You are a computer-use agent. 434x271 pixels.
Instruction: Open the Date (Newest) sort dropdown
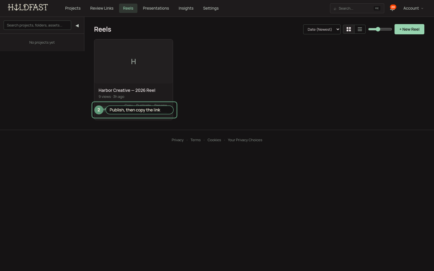pyautogui.click(x=322, y=29)
